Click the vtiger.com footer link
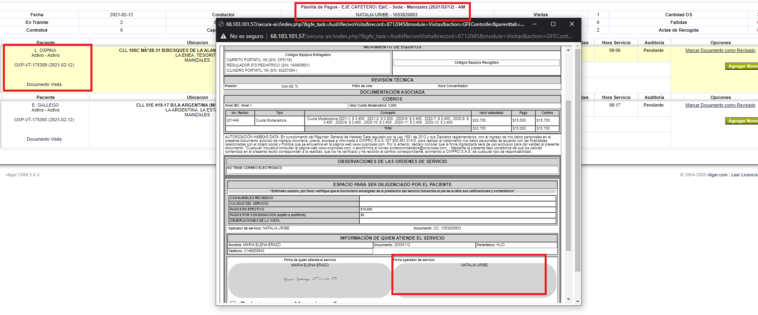 coord(717,175)
